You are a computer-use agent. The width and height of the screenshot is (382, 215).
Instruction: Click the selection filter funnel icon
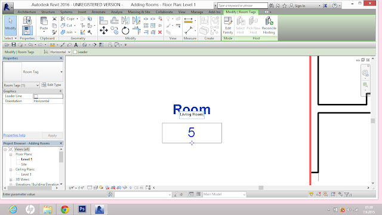[x=347, y=194]
